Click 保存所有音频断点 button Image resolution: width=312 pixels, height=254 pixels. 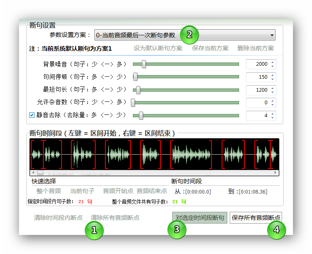[256, 218]
